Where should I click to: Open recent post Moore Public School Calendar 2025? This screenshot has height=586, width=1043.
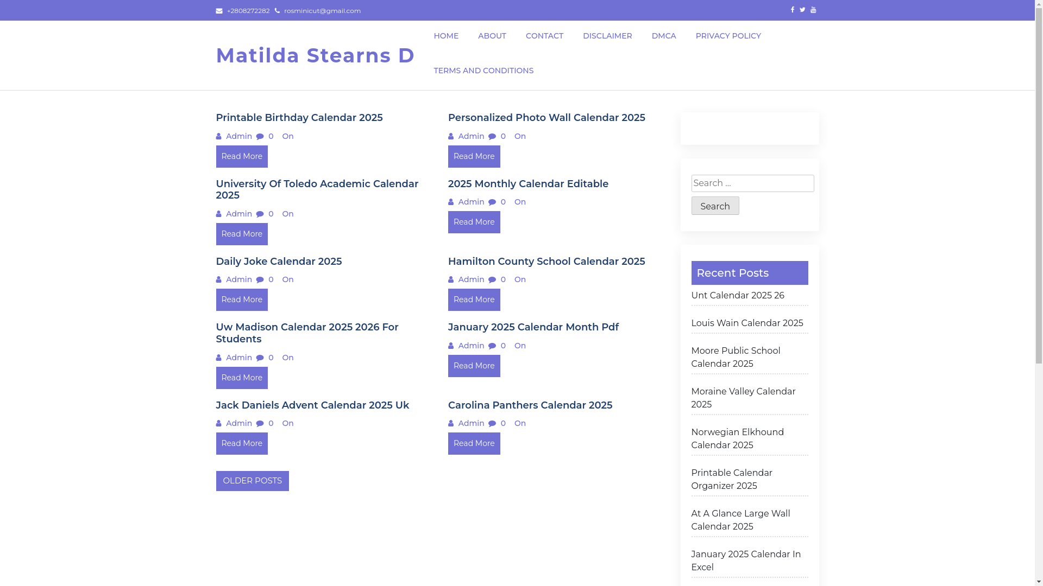tap(736, 358)
